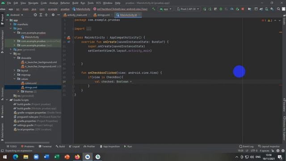Click the Profile app gauge icon
The image size is (286, 161).
tap(231, 9)
